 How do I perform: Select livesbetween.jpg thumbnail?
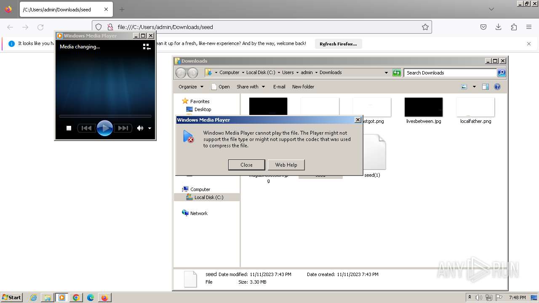423,107
